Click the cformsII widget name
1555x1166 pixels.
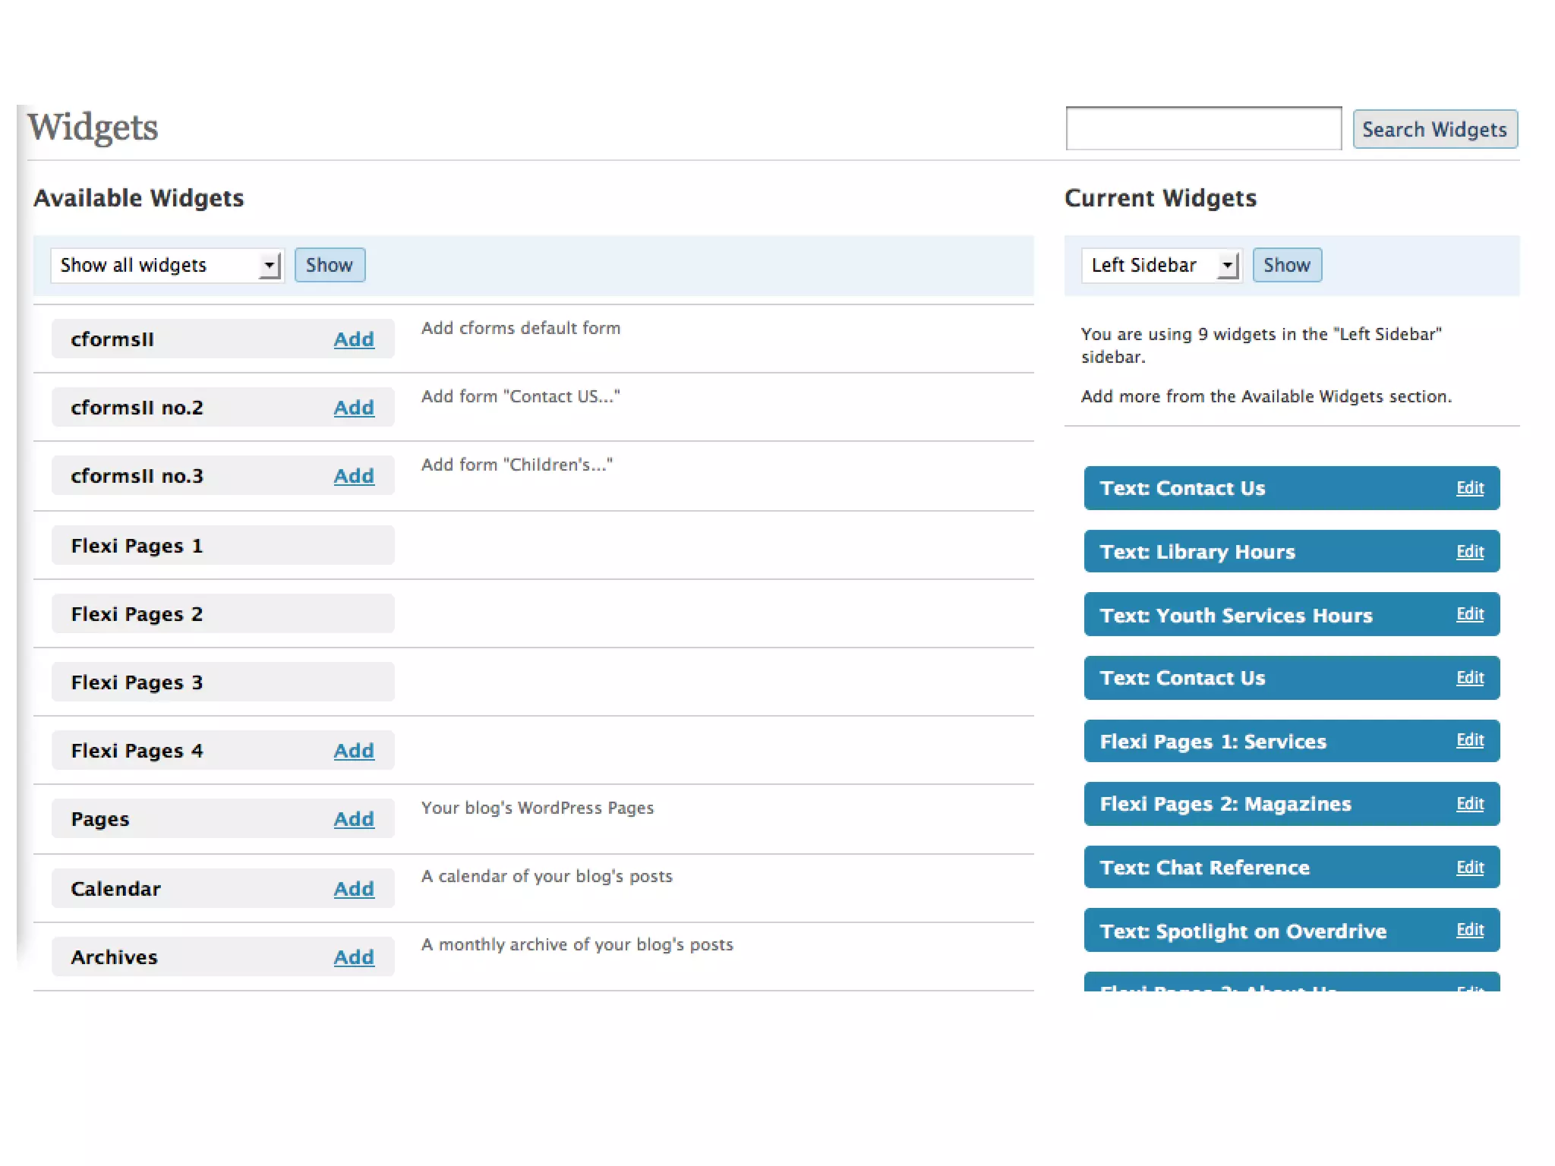(112, 339)
